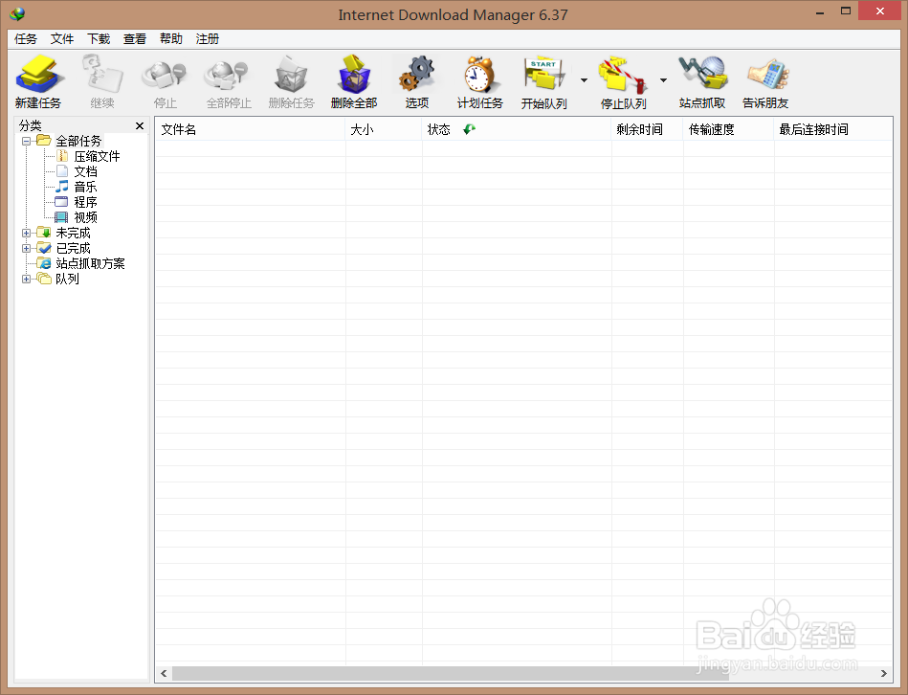Sort by the 文件名 column header

click(250, 129)
